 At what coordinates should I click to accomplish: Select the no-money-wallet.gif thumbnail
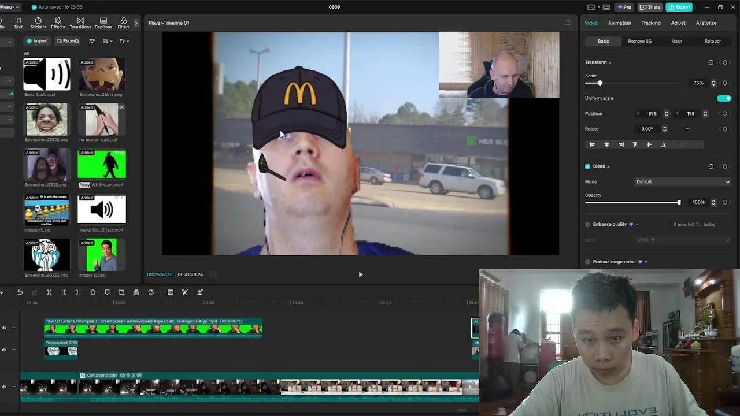click(x=102, y=120)
